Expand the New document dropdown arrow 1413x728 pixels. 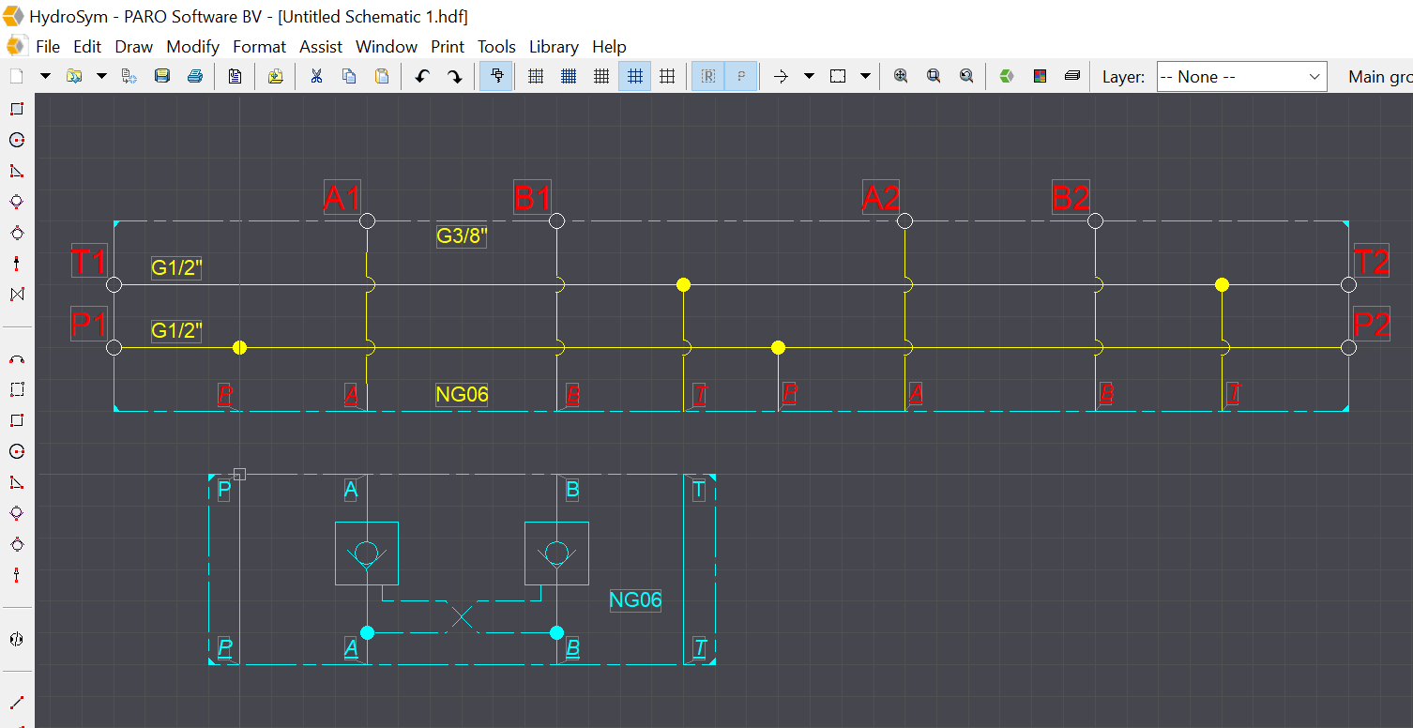[44, 77]
